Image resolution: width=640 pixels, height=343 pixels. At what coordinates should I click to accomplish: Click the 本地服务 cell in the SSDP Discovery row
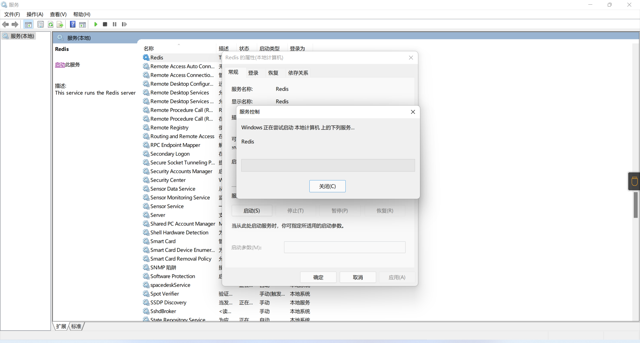click(x=300, y=303)
